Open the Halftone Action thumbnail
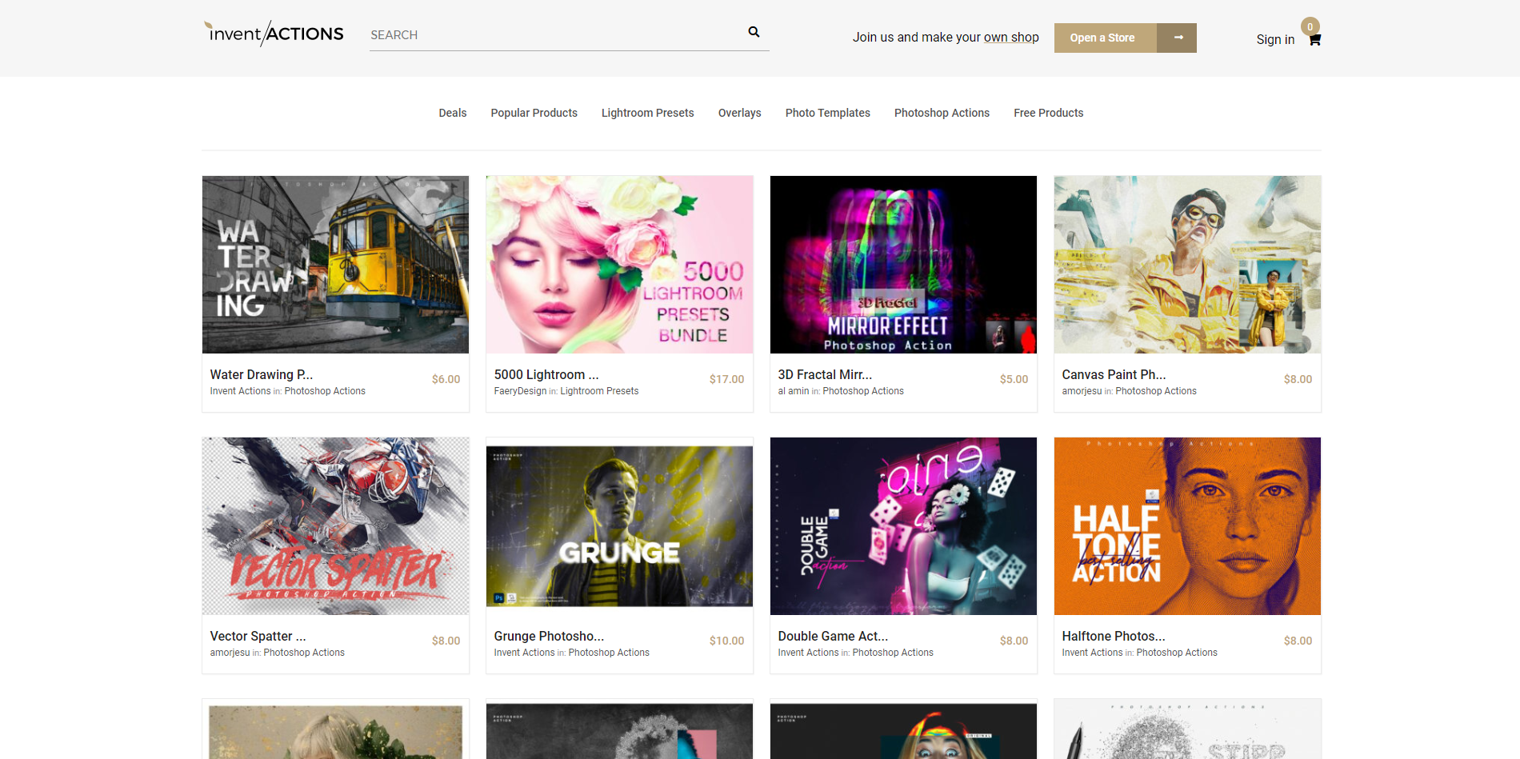The width and height of the screenshot is (1520, 759). [x=1187, y=526]
